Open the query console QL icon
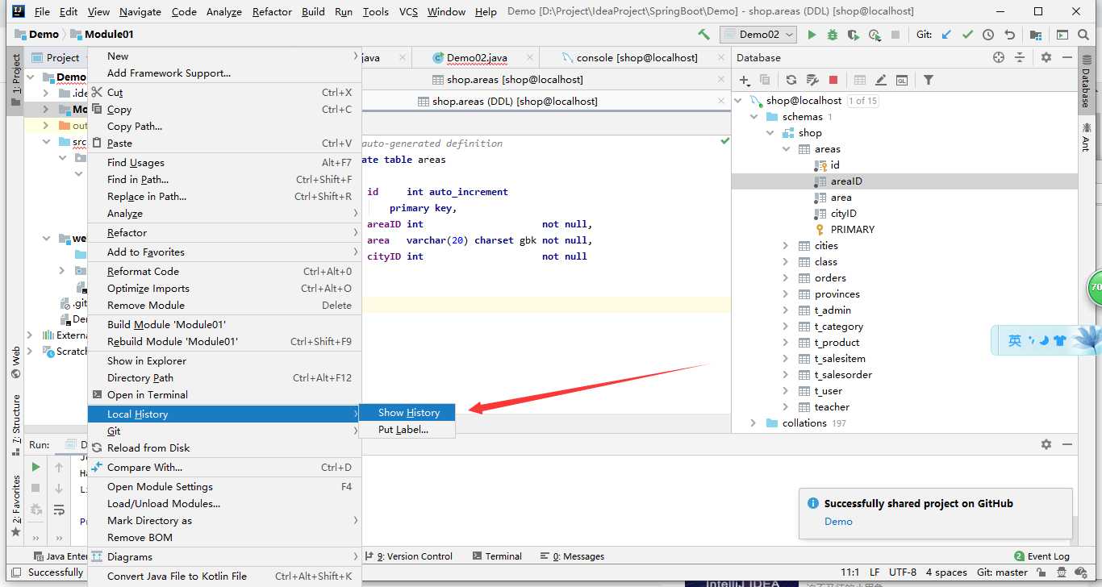Image resolution: width=1102 pixels, height=587 pixels. [902, 80]
